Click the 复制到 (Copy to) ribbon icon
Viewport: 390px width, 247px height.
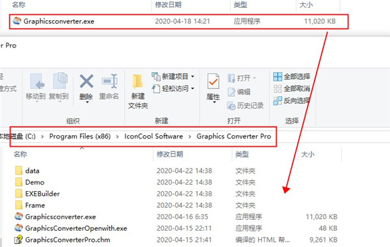(60, 81)
